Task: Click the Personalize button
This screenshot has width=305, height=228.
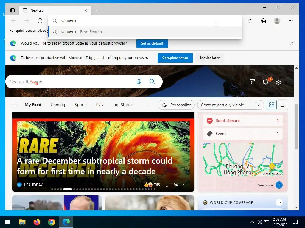Action: [176, 105]
